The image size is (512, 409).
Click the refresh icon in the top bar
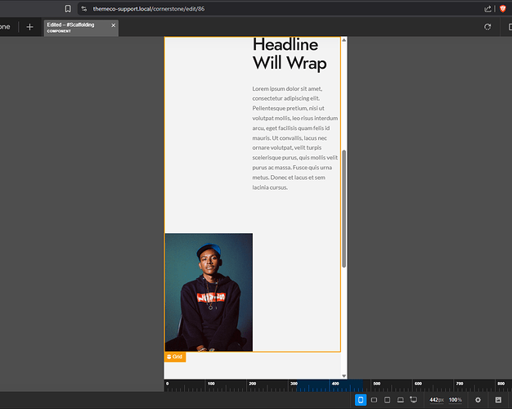pyautogui.click(x=487, y=27)
